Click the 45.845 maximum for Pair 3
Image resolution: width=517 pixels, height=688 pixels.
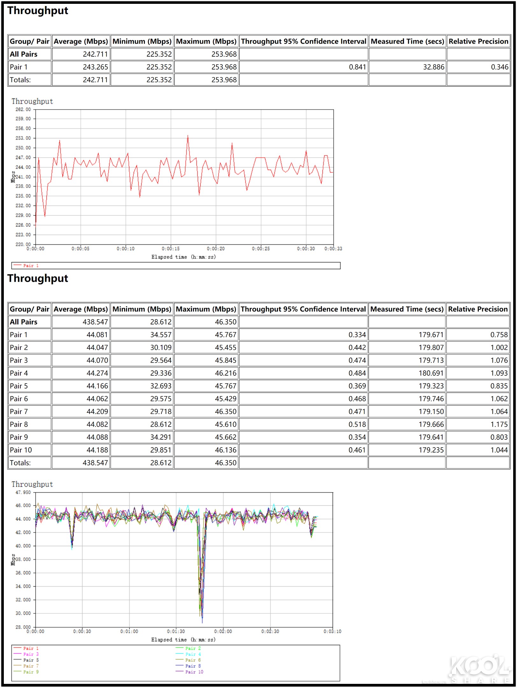coord(226,360)
